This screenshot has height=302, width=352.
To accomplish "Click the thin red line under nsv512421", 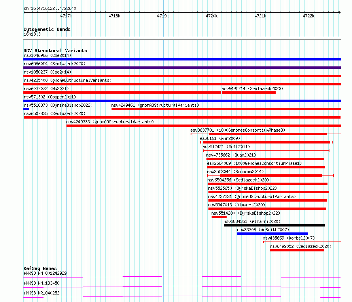I will coord(266,151).
